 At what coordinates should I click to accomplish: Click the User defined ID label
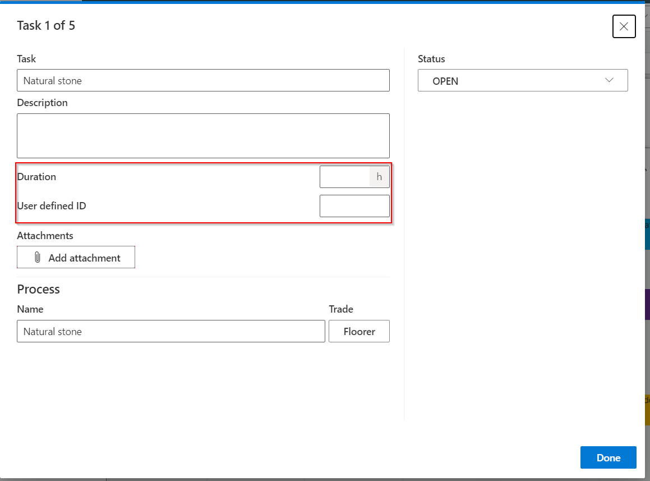pos(52,206)
